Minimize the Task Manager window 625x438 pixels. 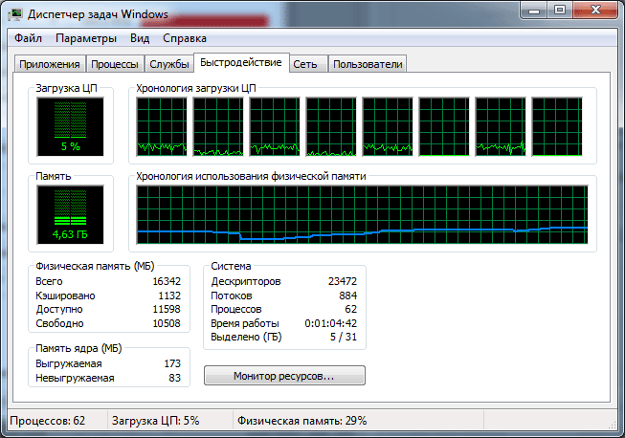click(x=534, y=10)
